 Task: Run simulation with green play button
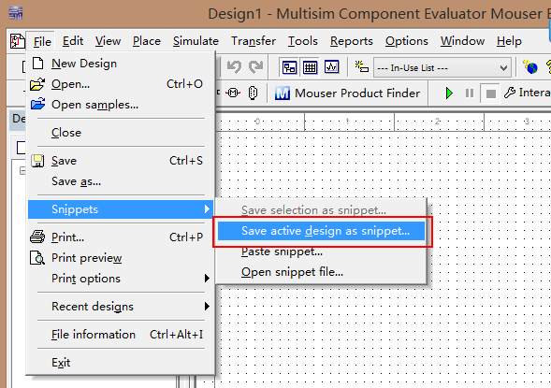pos(449,93)
